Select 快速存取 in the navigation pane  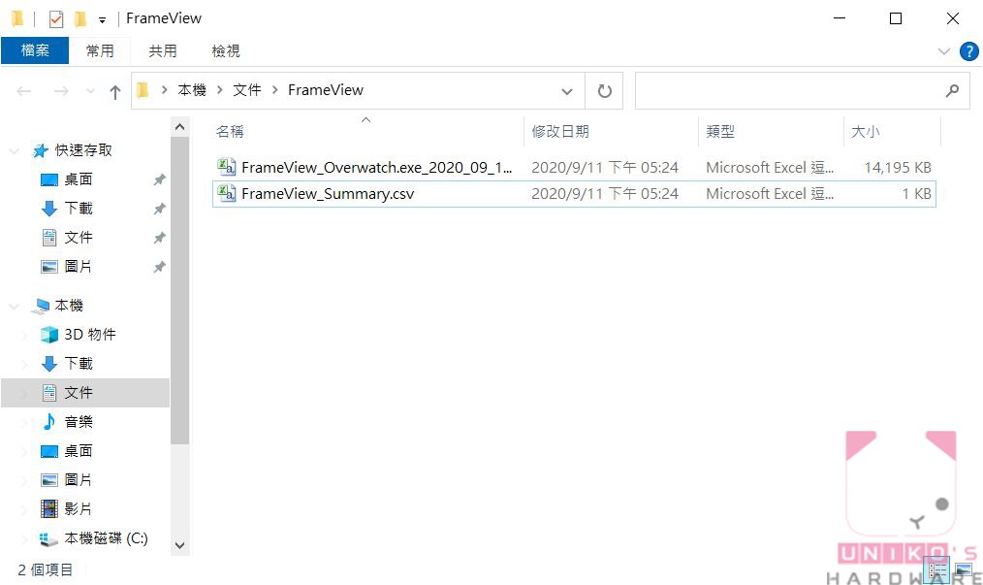point(83,150)
